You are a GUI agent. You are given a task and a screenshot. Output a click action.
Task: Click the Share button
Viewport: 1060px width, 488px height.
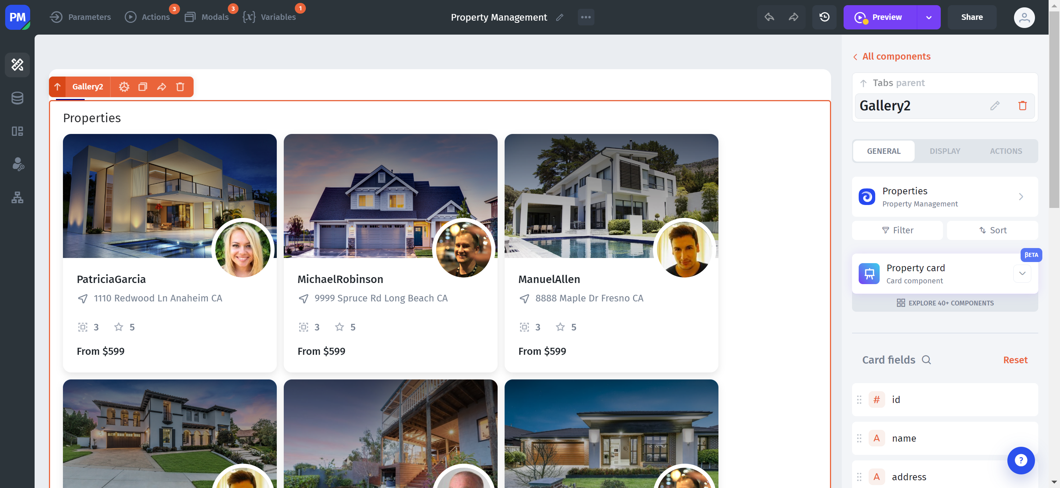[x=972, y=17]
